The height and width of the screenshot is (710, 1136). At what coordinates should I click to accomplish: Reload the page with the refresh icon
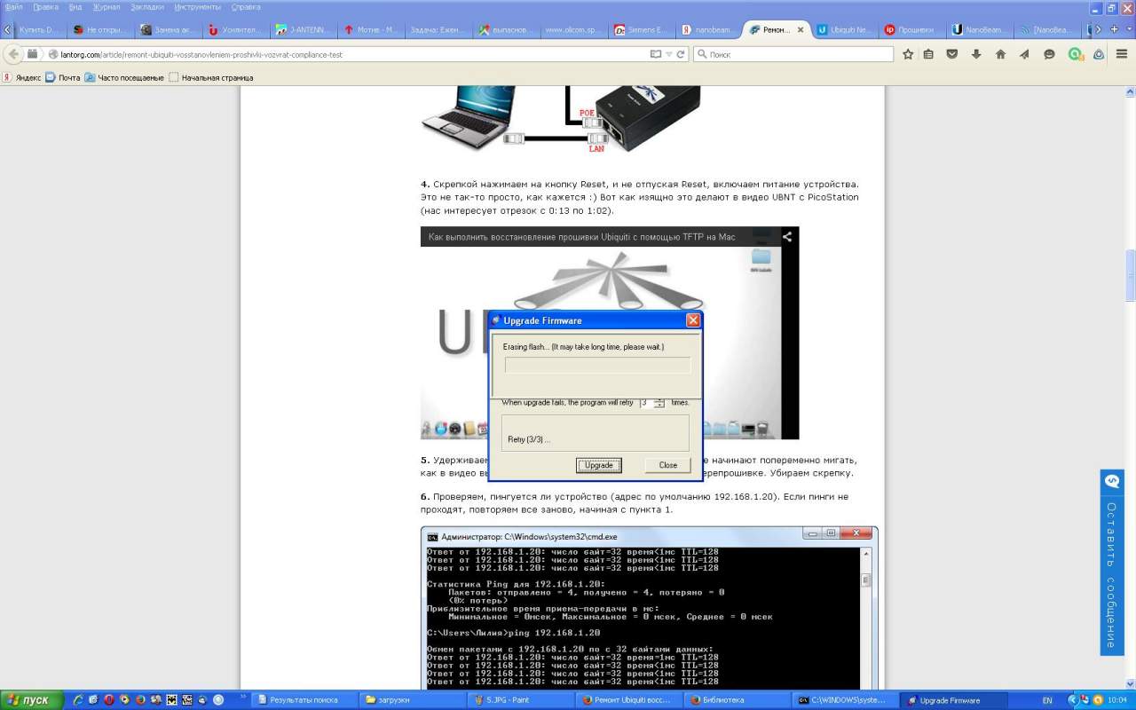(681, 54)
